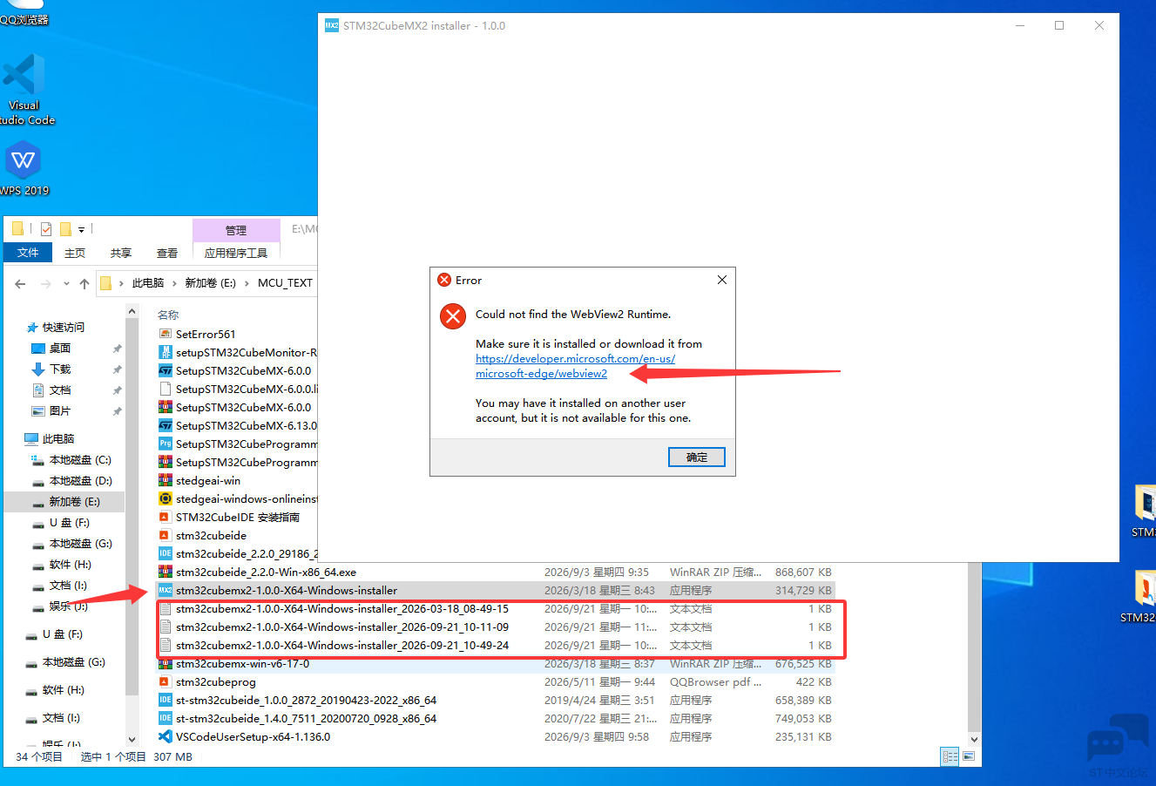Click the new folder quick access icon
Image resolution: width=1156 pixels, height=786 pixels.
pyautogui.click(x=65, y=229)
